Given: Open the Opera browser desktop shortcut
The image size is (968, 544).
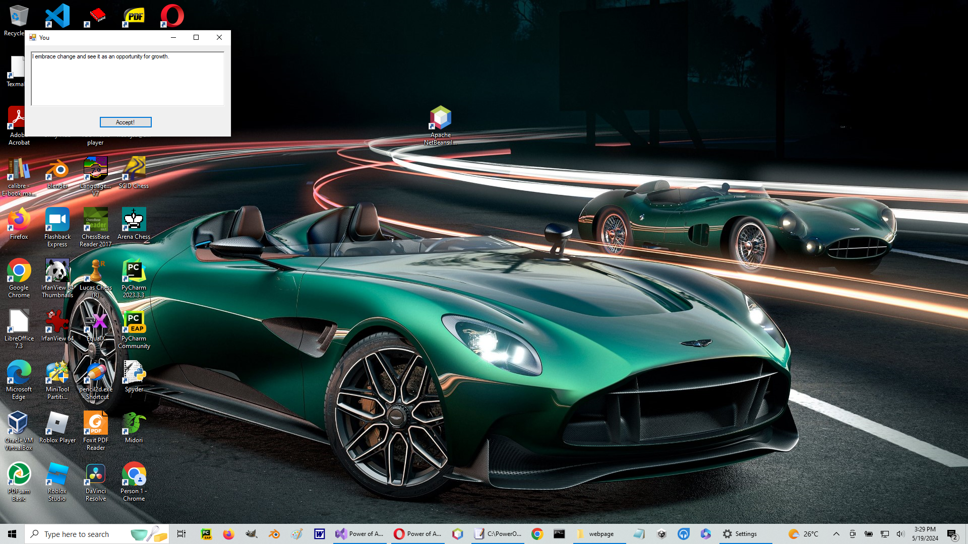Looking at the screenshot, I should [172, 16].
